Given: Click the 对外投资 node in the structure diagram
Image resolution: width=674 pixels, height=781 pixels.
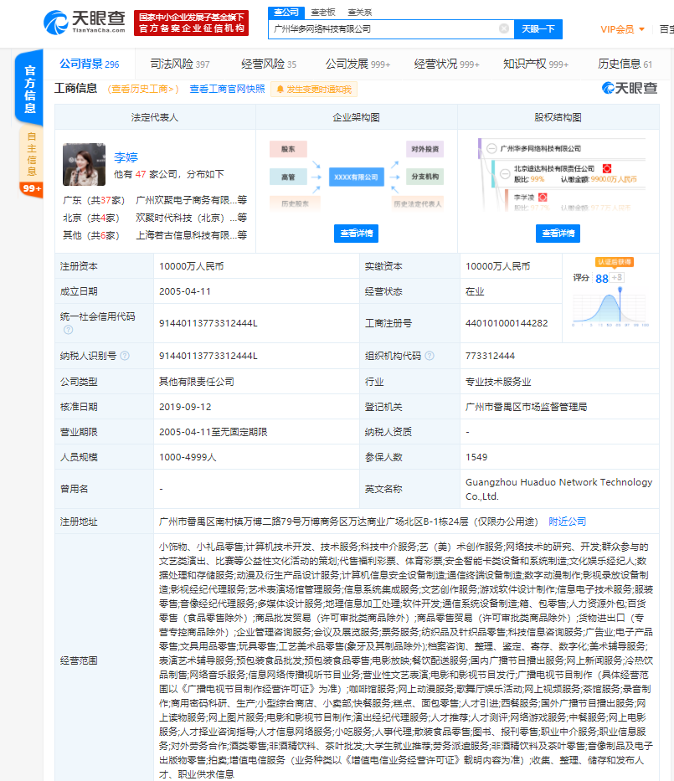Looking at the screenshot, I should pyautogui.click(x=424, y=149).
